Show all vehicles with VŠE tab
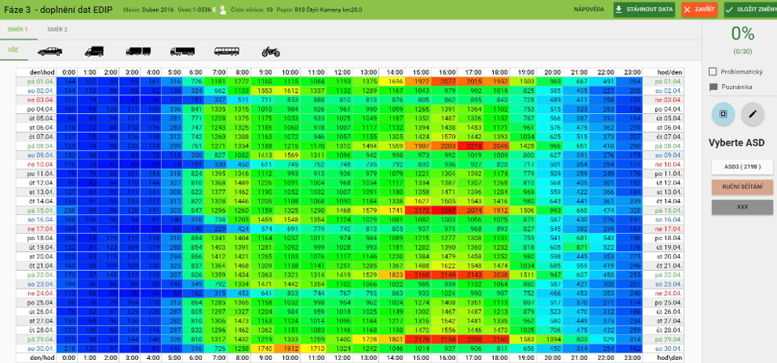The image size is (777, 363). (x=13, y=50)
